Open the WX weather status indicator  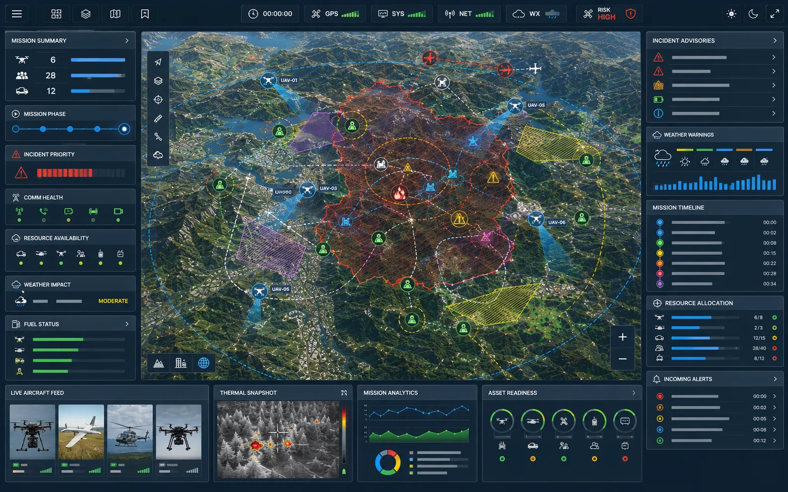tap(536, 14)
